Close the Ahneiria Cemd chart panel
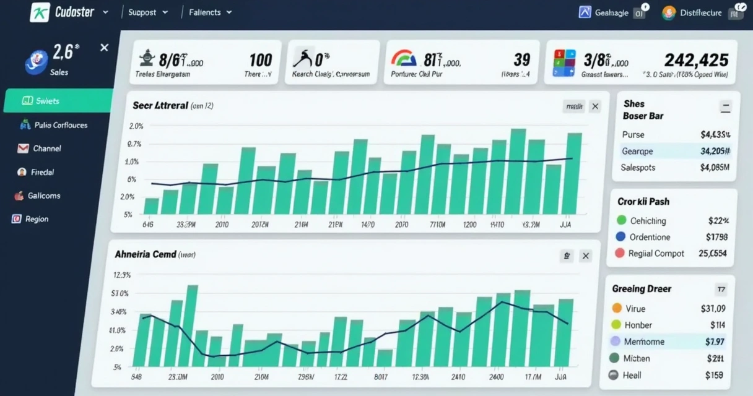 pyautogui.click(x=586, y=256)
